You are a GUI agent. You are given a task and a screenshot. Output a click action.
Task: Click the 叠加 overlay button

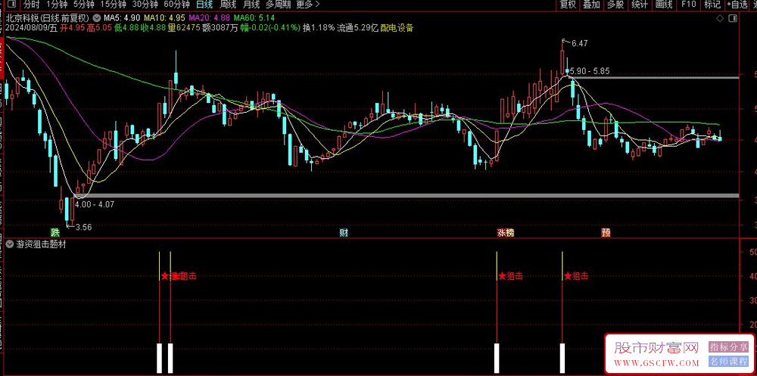(x=591, y=5)
